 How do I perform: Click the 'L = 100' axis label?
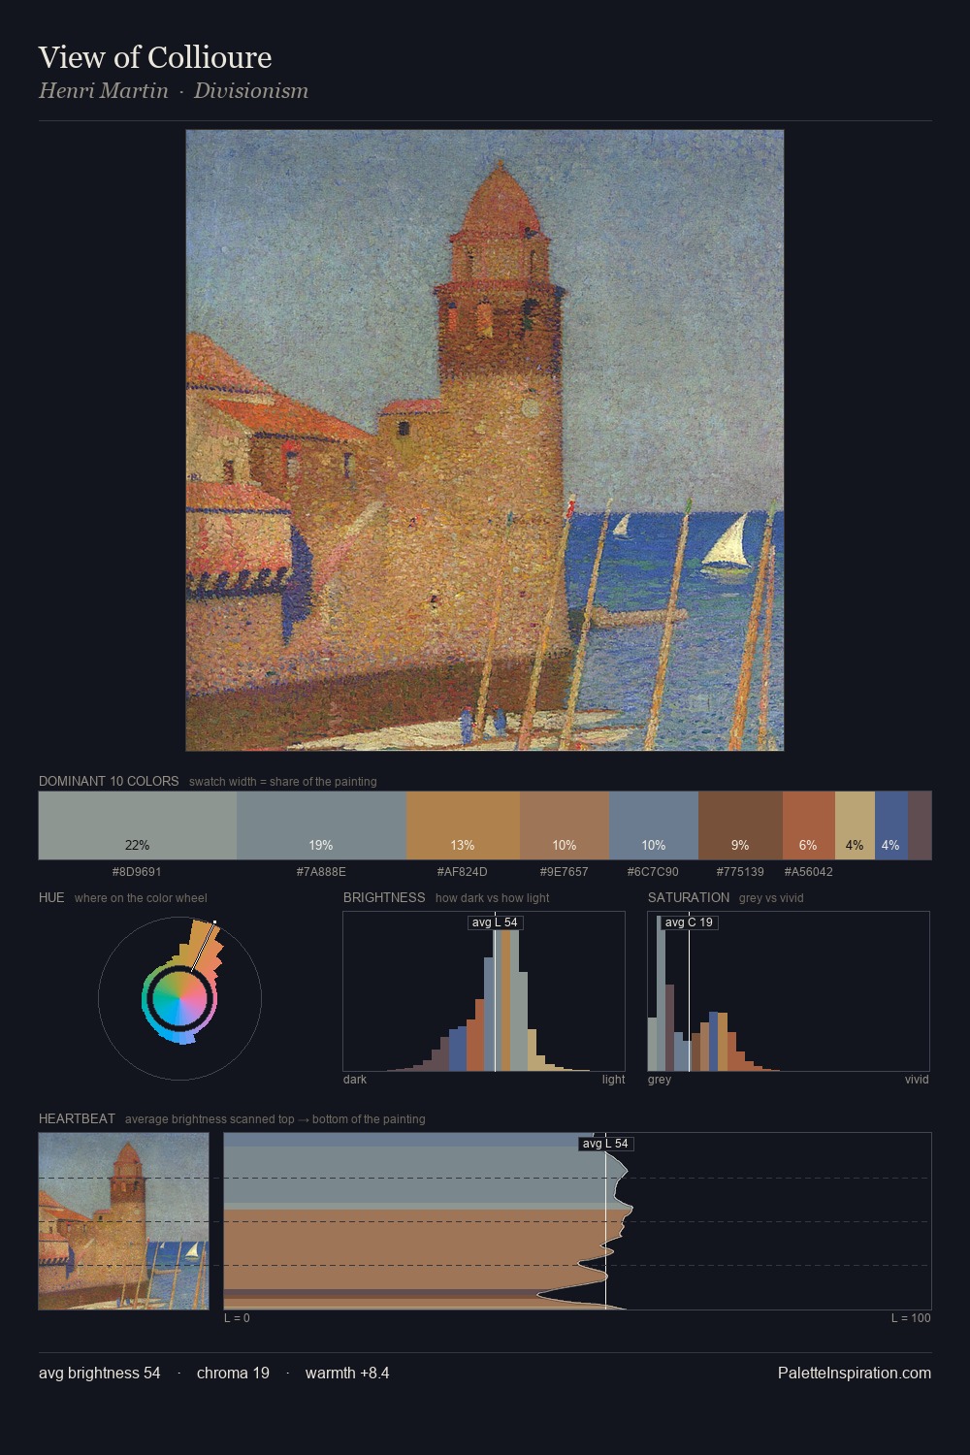point(911,1318)
